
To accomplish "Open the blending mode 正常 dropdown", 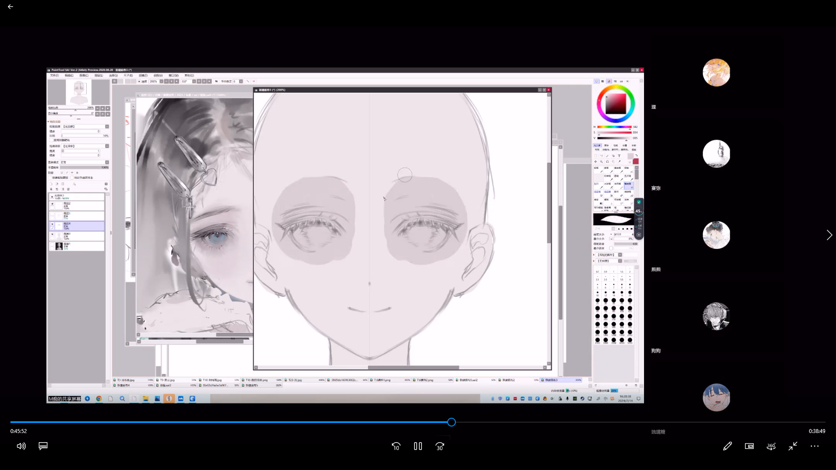I will [x=107, y=162].
